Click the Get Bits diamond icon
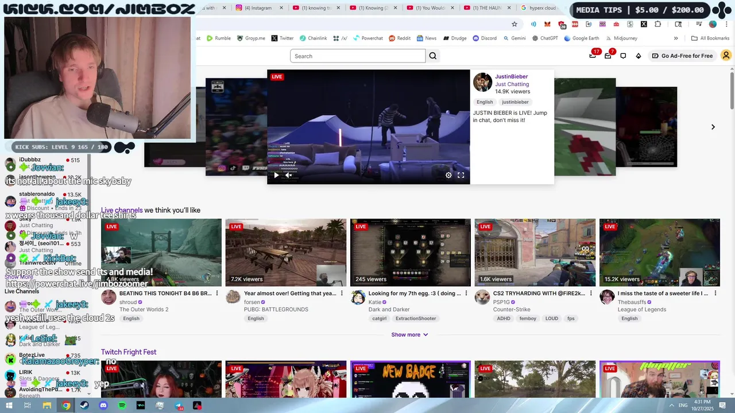 pyautogui.click(x=639, y=56)
